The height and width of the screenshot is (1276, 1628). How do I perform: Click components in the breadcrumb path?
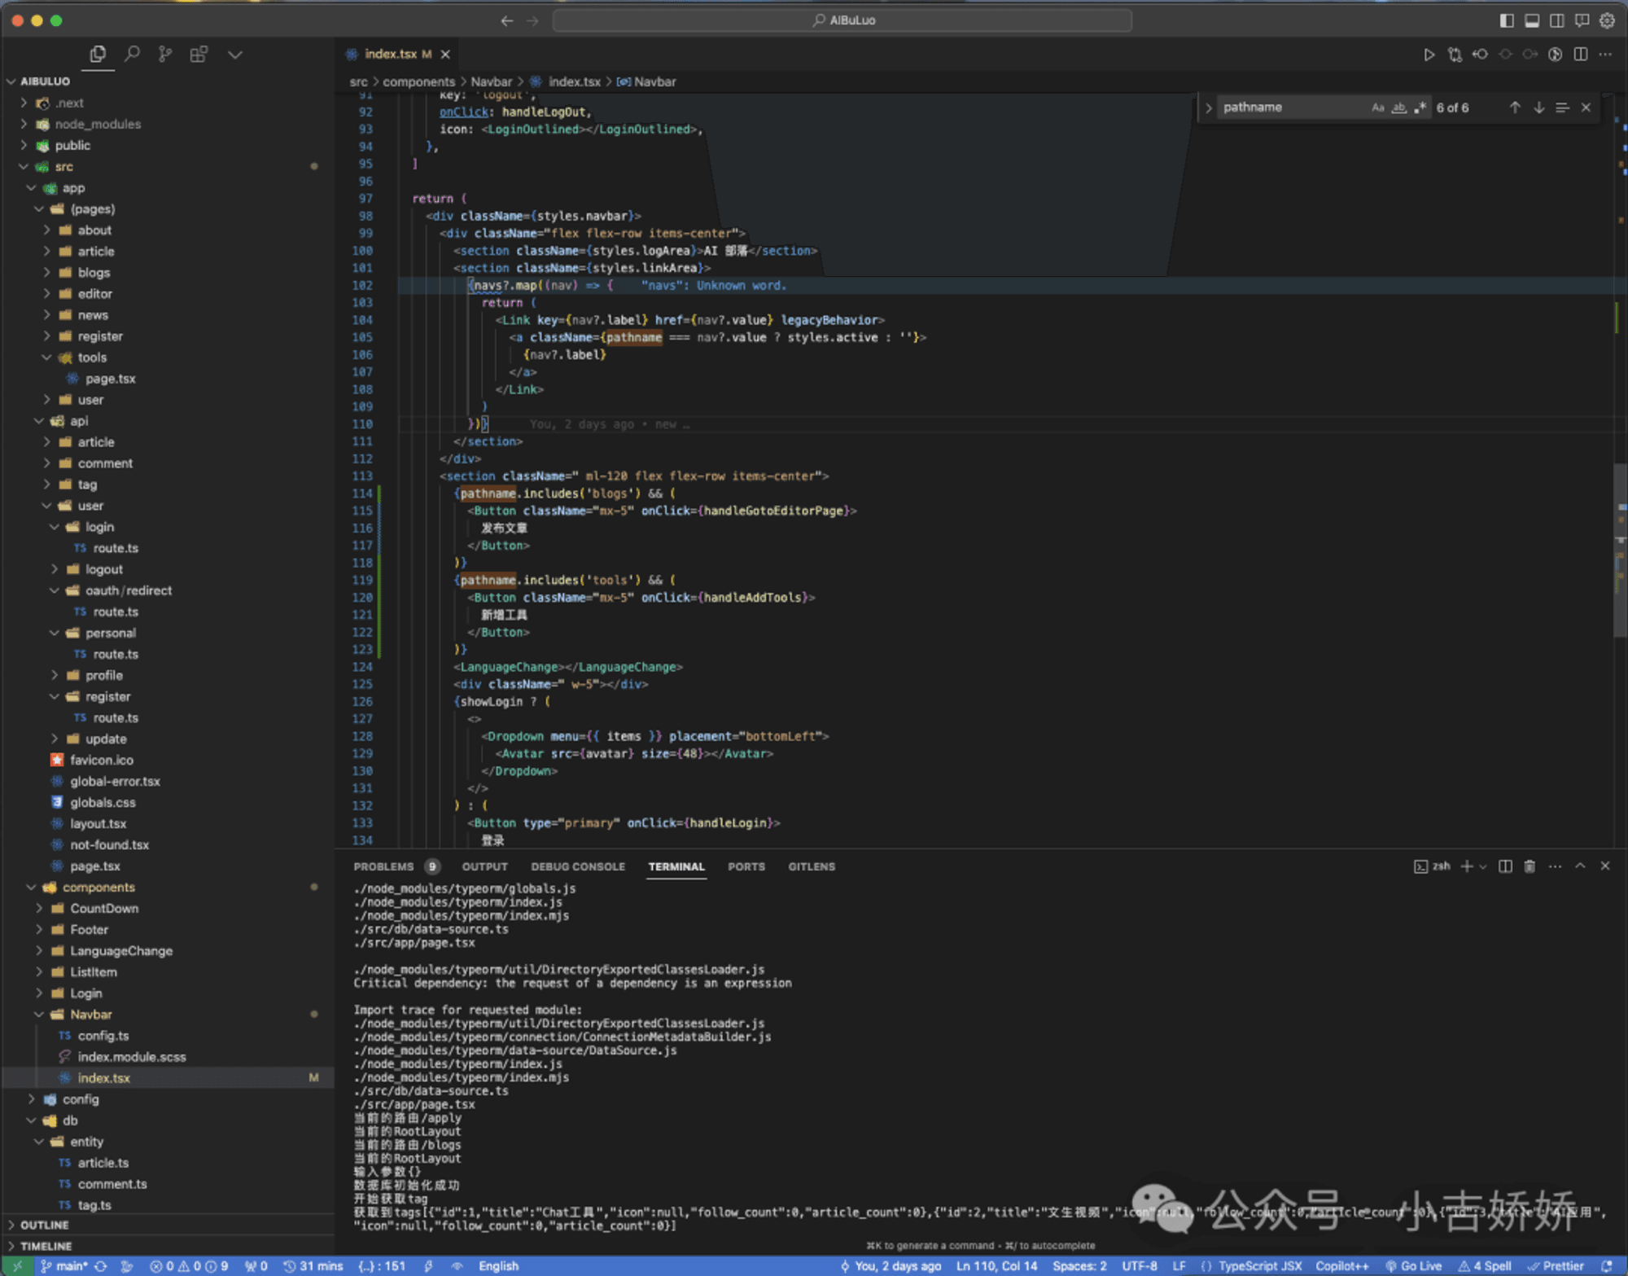point(418,81)
